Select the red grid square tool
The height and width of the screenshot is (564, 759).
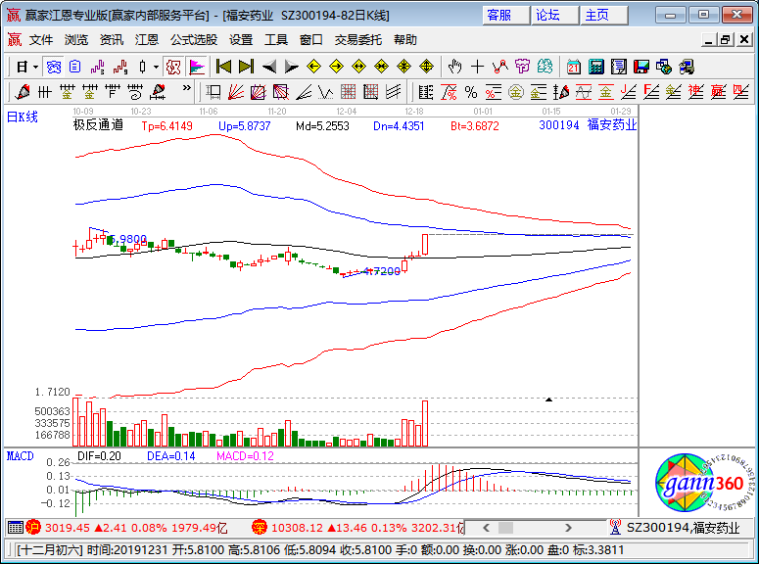click(348, 91)
